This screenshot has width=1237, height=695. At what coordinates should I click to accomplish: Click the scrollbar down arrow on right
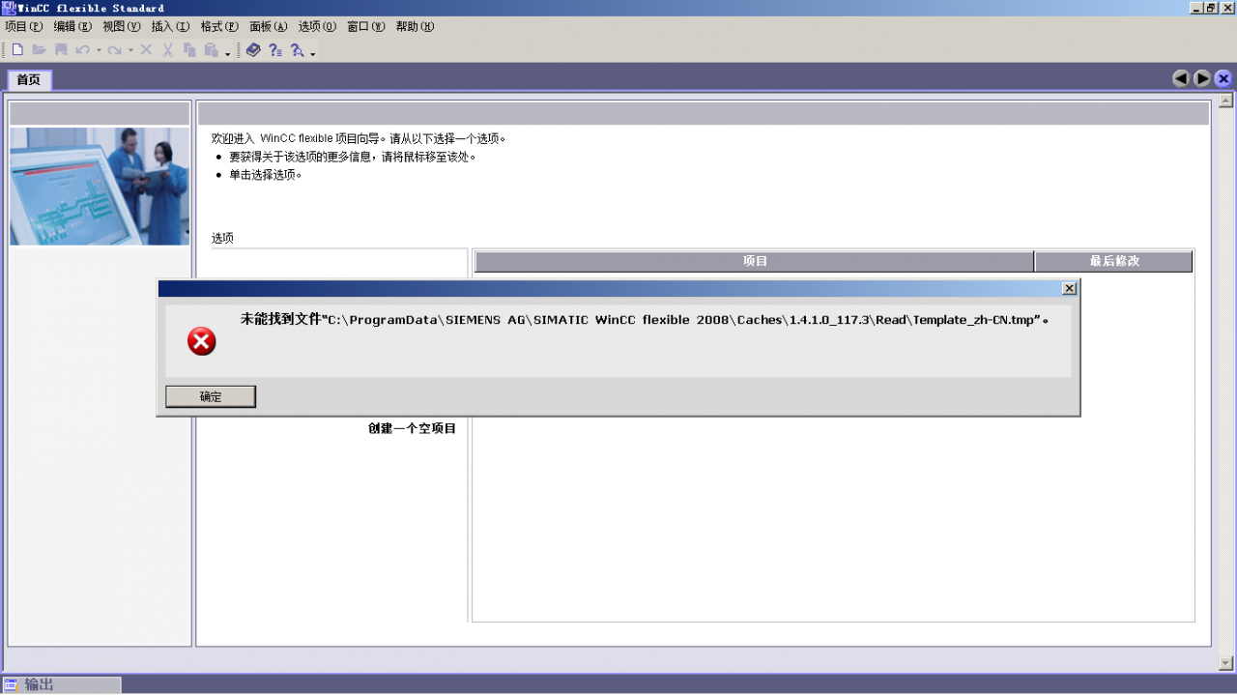point(1226,663)
